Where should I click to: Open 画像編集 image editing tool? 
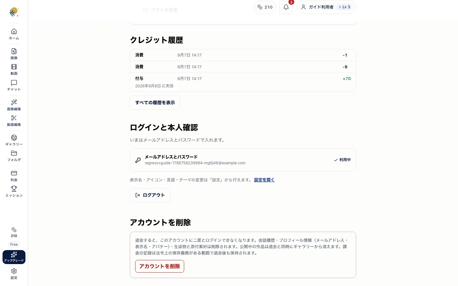coord(14,105)
